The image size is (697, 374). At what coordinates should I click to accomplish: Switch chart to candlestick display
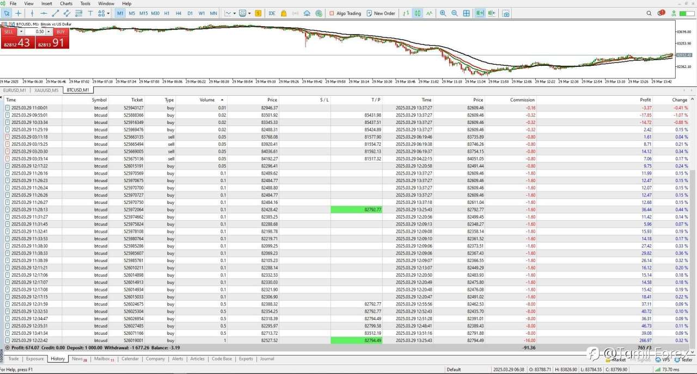[x=417, y=13]
